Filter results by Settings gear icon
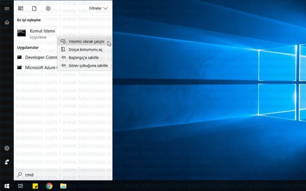 48,9
